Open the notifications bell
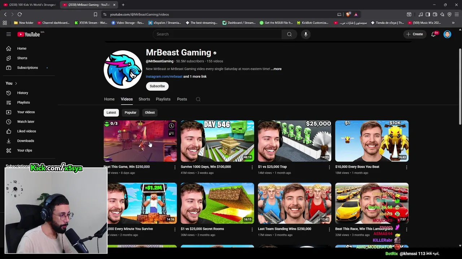This screenshot has width=462, height=259. coord(433,34)
